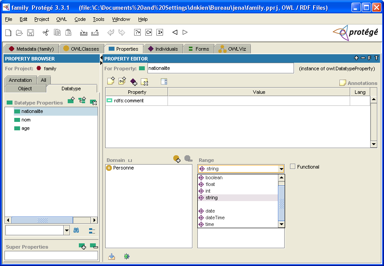Switch to the OWLClasses tab
This screenshot has width=384, height=266.
[82, 49]
